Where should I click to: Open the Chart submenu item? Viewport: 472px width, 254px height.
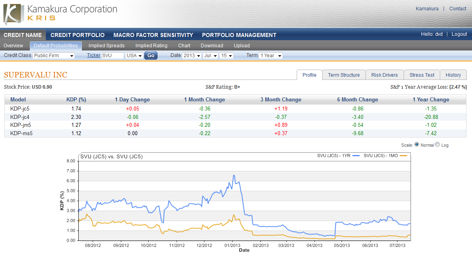click(x=184, y=45)
